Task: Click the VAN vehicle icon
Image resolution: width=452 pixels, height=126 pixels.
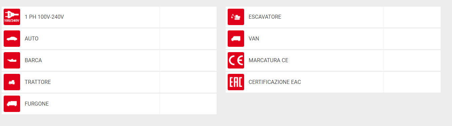Action: coord(236,38)
